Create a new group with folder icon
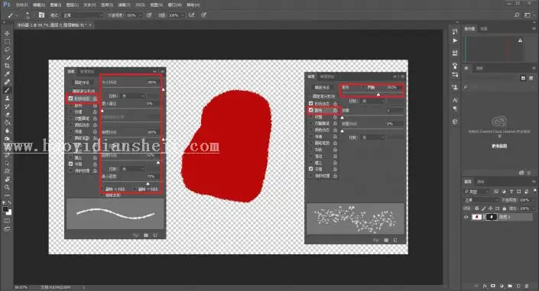The height and width of the screenshot is (291, 539). 510,286
